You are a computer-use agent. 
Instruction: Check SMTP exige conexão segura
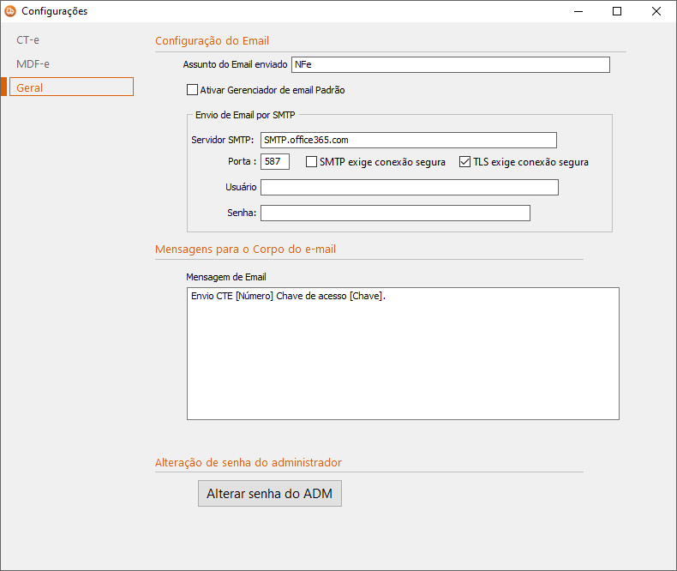pyautogui.click(x=312, y=162)
